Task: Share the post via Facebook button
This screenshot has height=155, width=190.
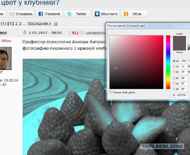Action: coord(49,14)
